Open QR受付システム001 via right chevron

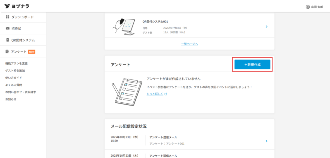point(267,26)
